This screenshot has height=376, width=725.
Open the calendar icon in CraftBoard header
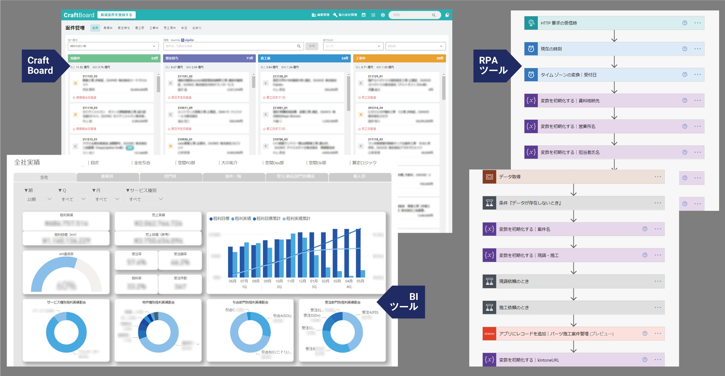[363, 15]
